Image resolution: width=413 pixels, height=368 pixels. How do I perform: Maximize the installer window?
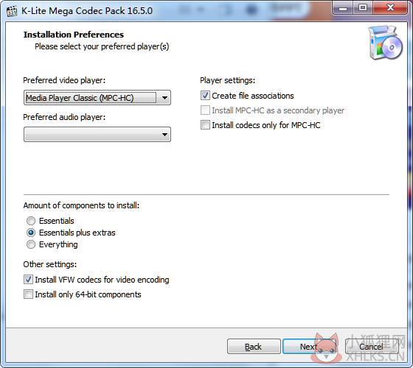363,8
